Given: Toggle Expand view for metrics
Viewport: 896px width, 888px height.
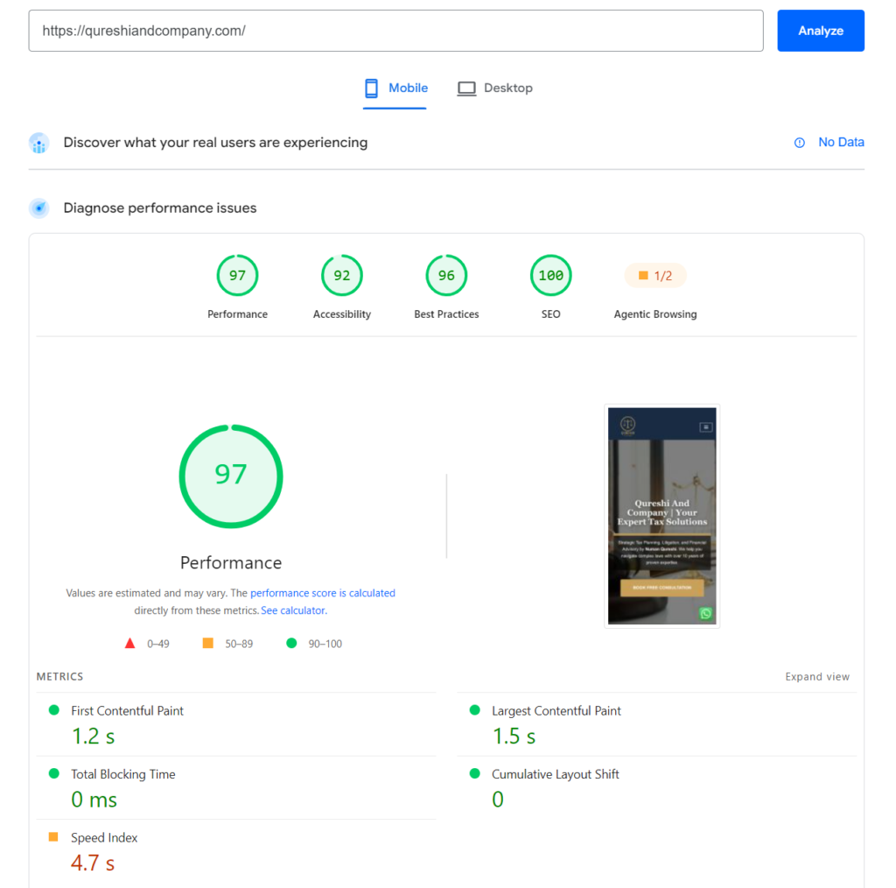Looking at the screenshot, I should coord(816,676).
